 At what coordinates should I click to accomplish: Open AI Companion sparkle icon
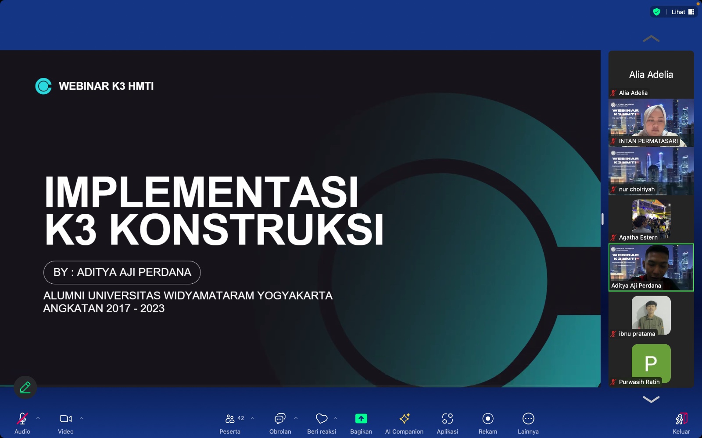pyautogui.click(x=405, y=419)
